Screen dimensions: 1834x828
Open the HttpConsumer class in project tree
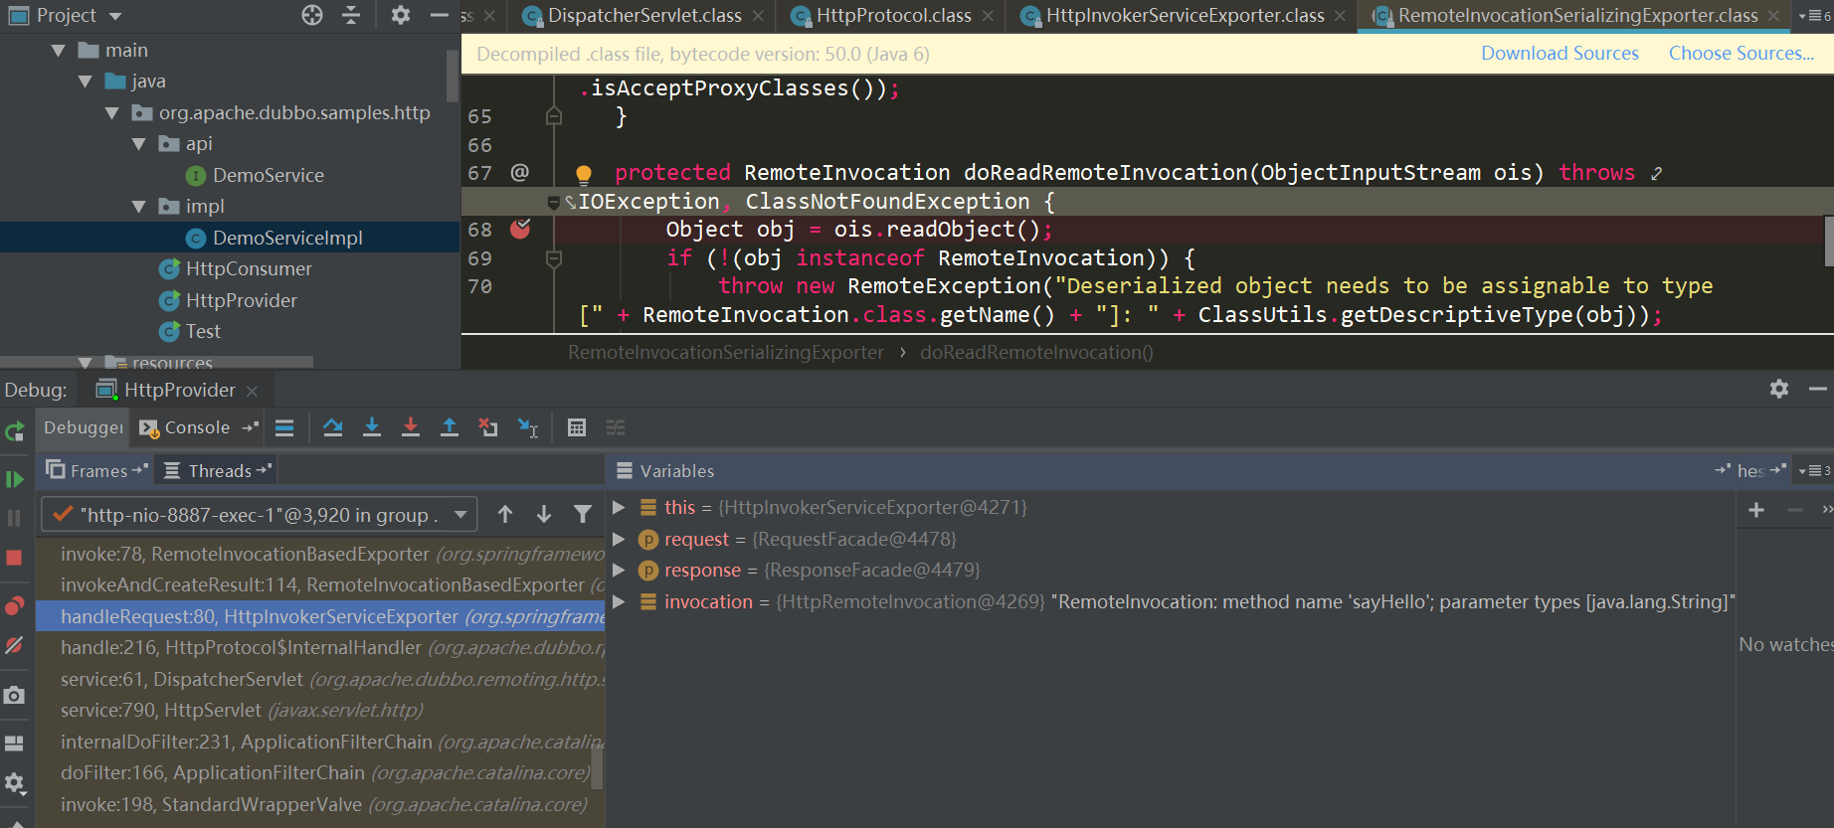point(248,269)
